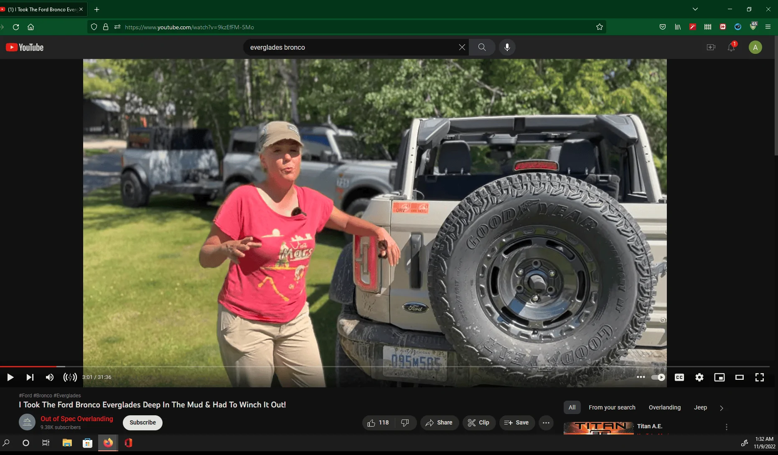Viewport: 778px width, 455px height.
Task: Open more actions ellipsis menu
Action: point(546,423)
